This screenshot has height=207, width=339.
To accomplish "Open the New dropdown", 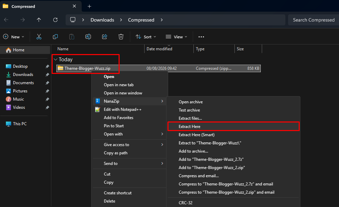I will pos(14,37).
